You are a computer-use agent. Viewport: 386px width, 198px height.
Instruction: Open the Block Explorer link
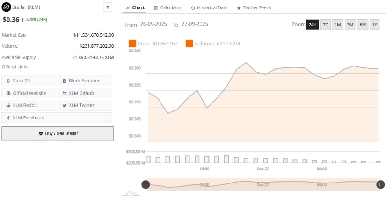click(x=85, y=81)
